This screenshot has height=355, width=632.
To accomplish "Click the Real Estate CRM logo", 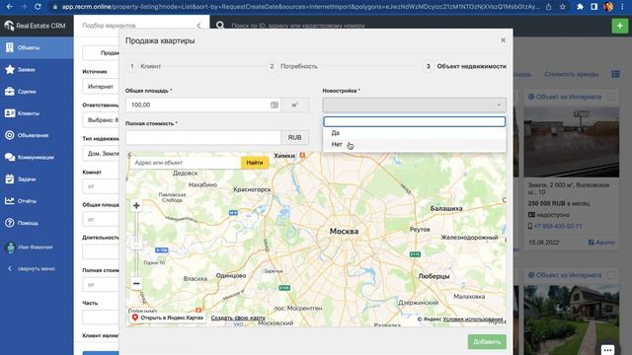I will point(35,26).
